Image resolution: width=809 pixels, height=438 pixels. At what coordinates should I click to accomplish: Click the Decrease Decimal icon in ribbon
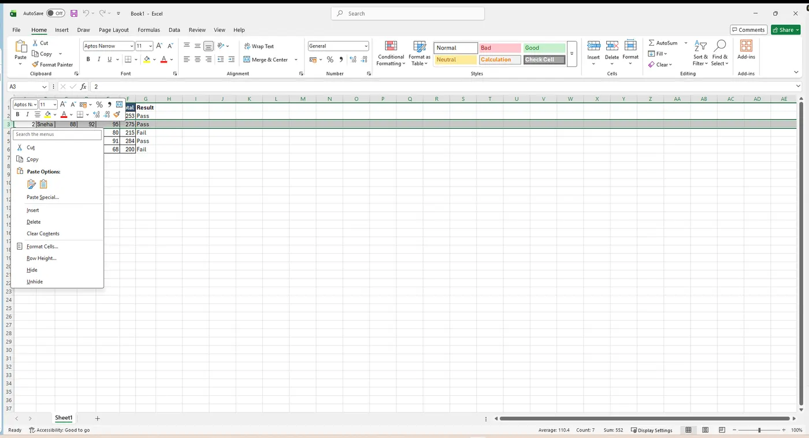(365, 60)
